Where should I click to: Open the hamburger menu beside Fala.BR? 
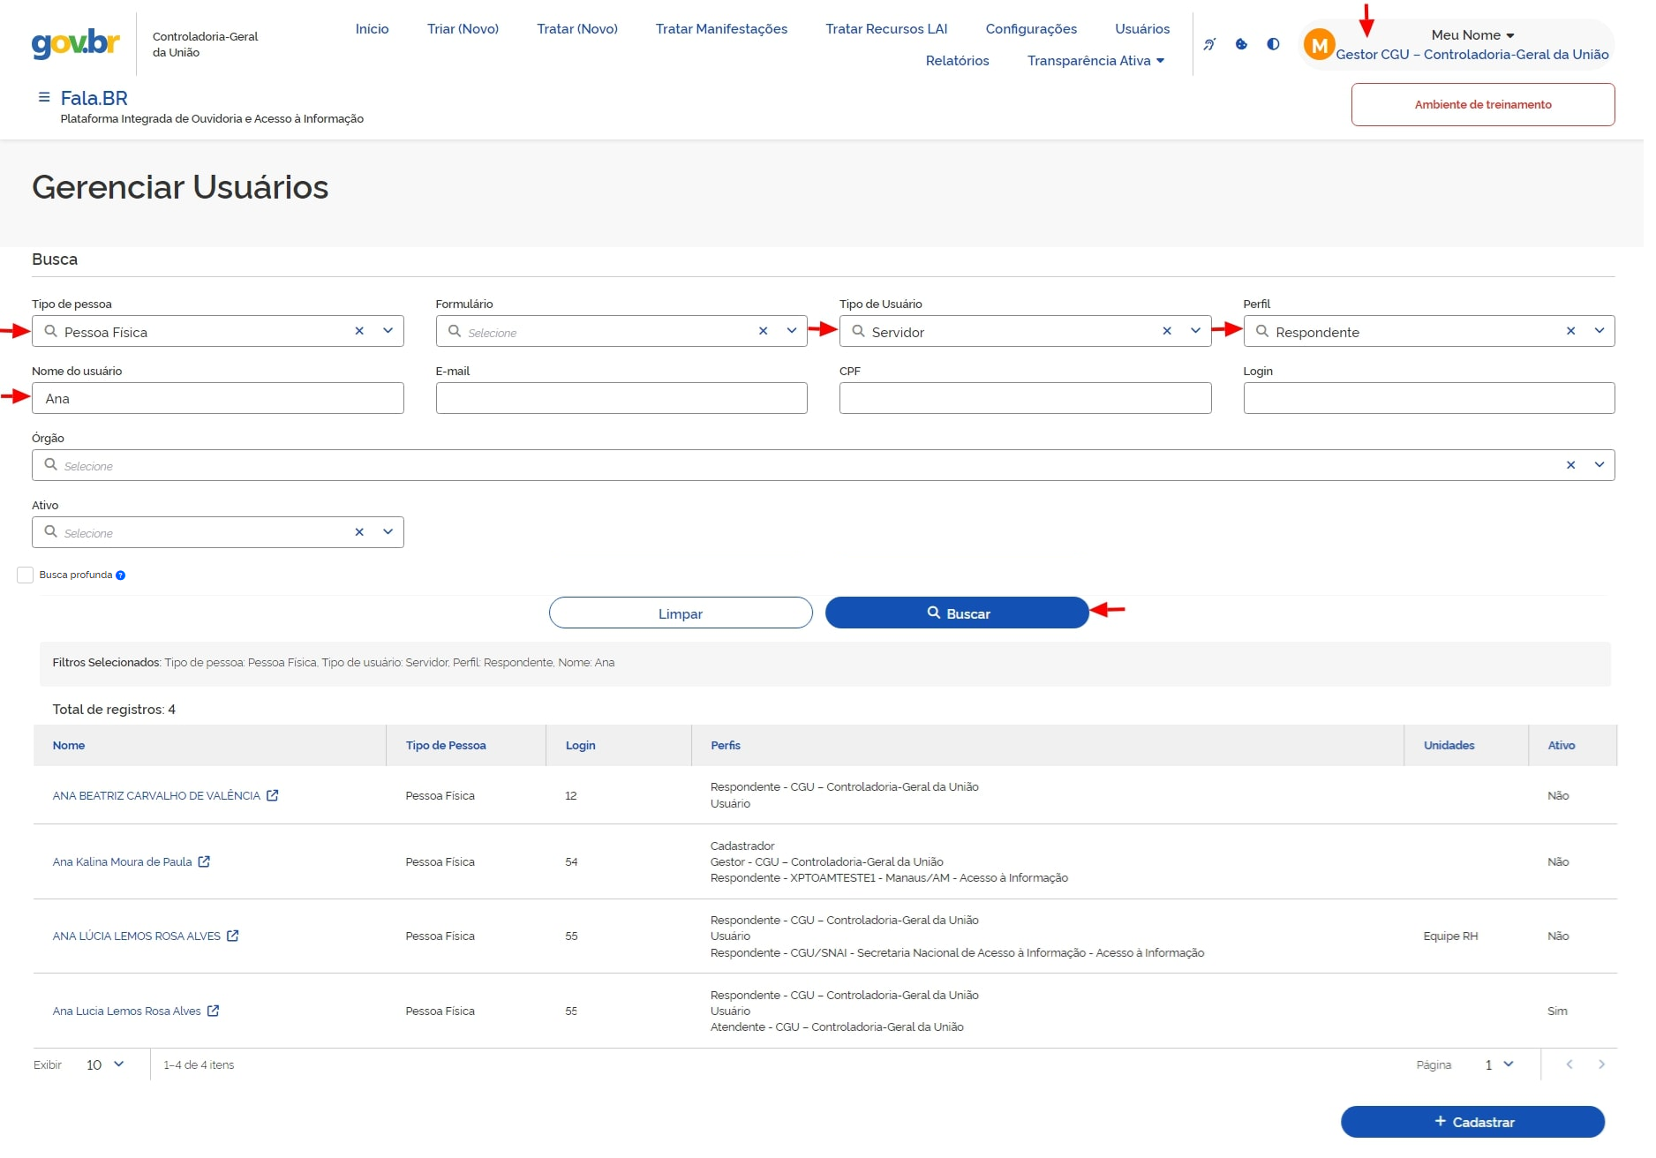pyautogui.click(x=44, y=98)
